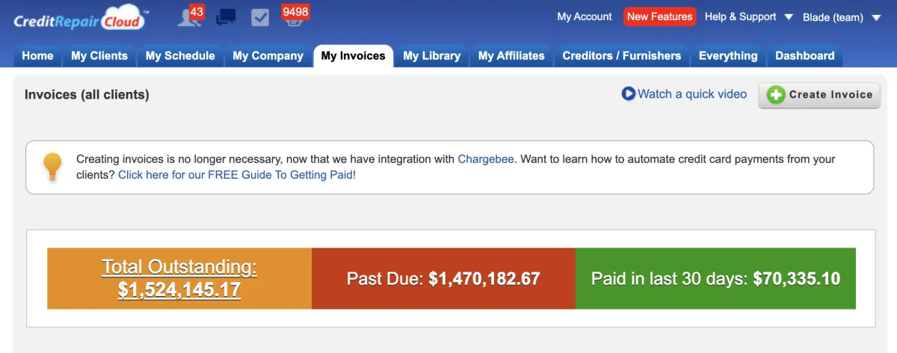Screen dimensions: 897x353
Task: Switch to the My Company tab
Action: point(268,56)
